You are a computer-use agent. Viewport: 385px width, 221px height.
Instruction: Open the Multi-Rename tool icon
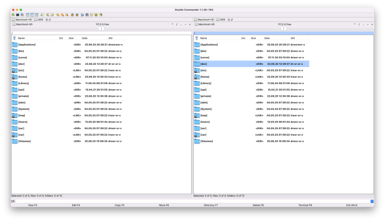pos(92,15)
